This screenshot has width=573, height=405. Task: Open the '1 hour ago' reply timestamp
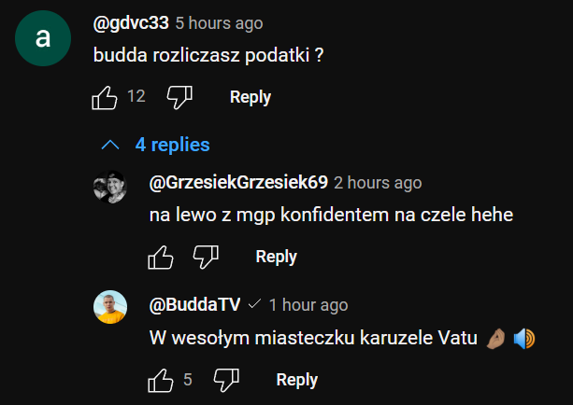(308, 305)
